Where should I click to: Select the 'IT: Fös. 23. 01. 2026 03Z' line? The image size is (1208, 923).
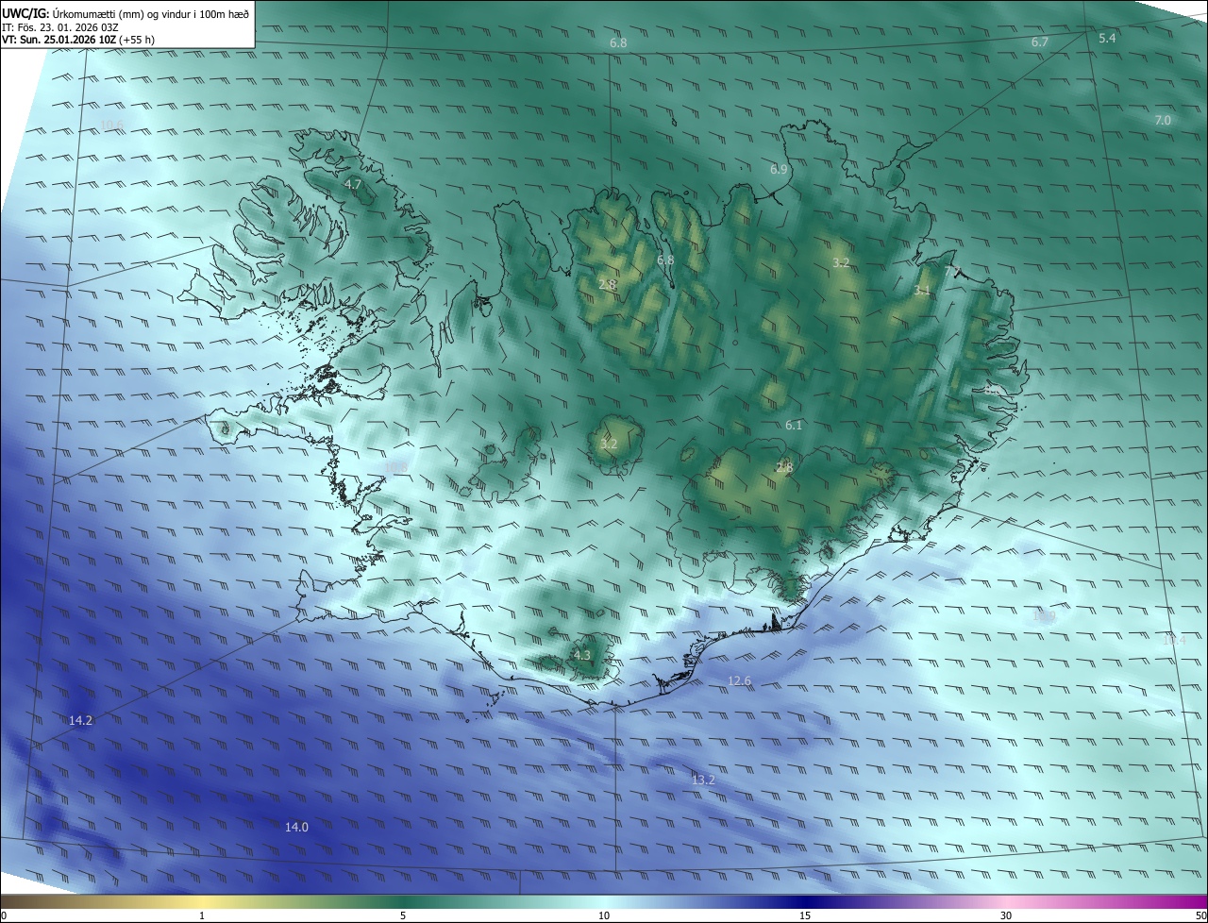60,27
